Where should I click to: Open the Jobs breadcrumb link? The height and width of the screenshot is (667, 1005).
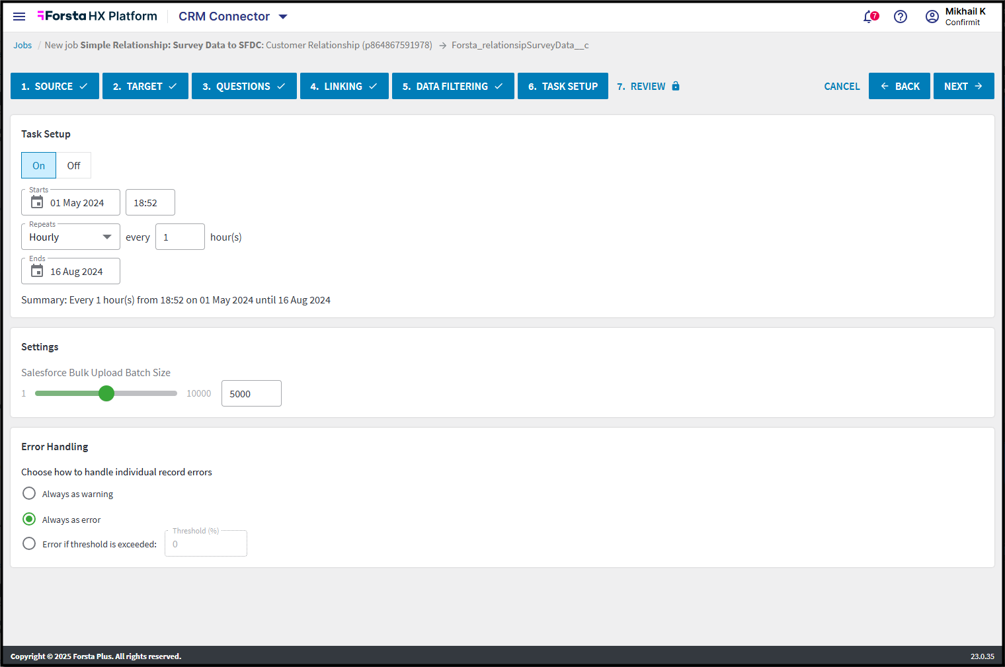22,45
